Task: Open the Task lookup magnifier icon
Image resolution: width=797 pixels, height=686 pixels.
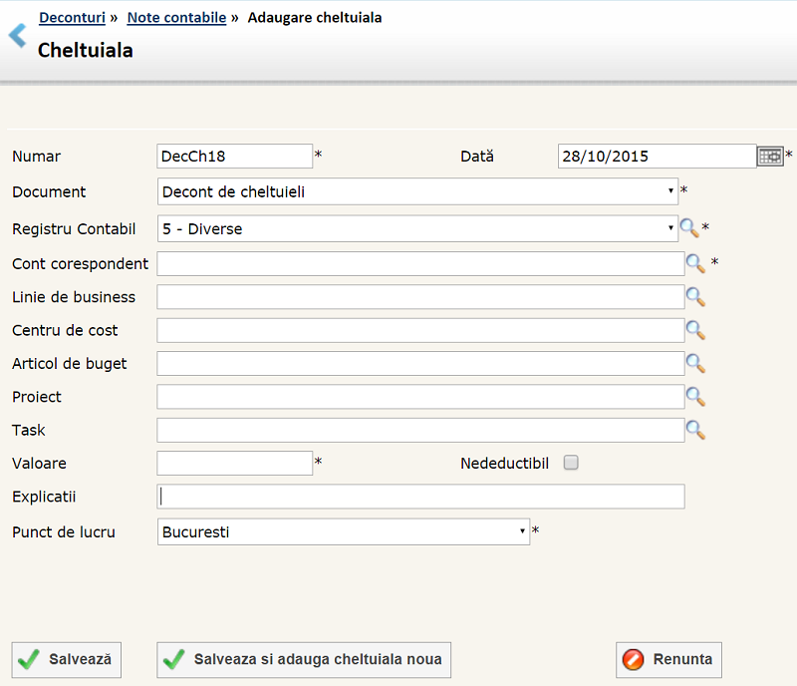Action: pos(695,430)
